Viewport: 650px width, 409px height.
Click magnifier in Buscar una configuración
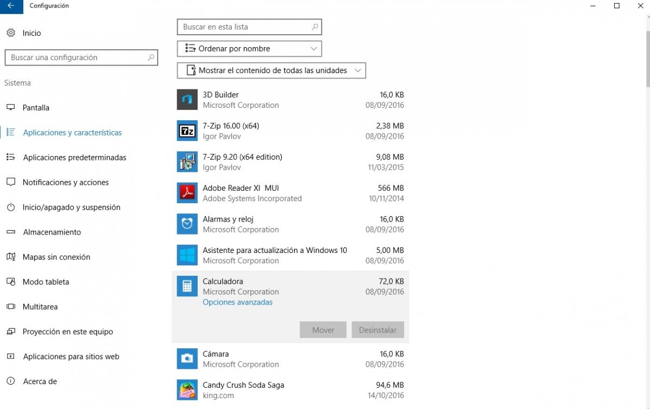151,57
